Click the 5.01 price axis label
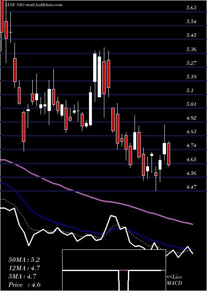The image size is (207, 291). click(191, 104)
